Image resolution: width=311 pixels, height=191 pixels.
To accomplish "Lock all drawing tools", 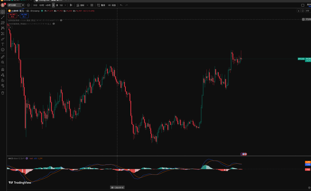I will point(3,80).
